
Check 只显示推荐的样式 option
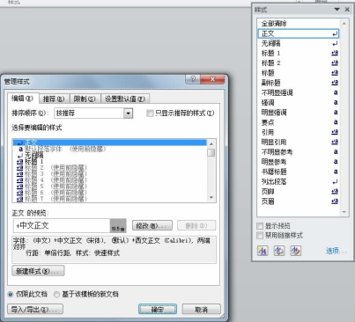click(150, 113)
